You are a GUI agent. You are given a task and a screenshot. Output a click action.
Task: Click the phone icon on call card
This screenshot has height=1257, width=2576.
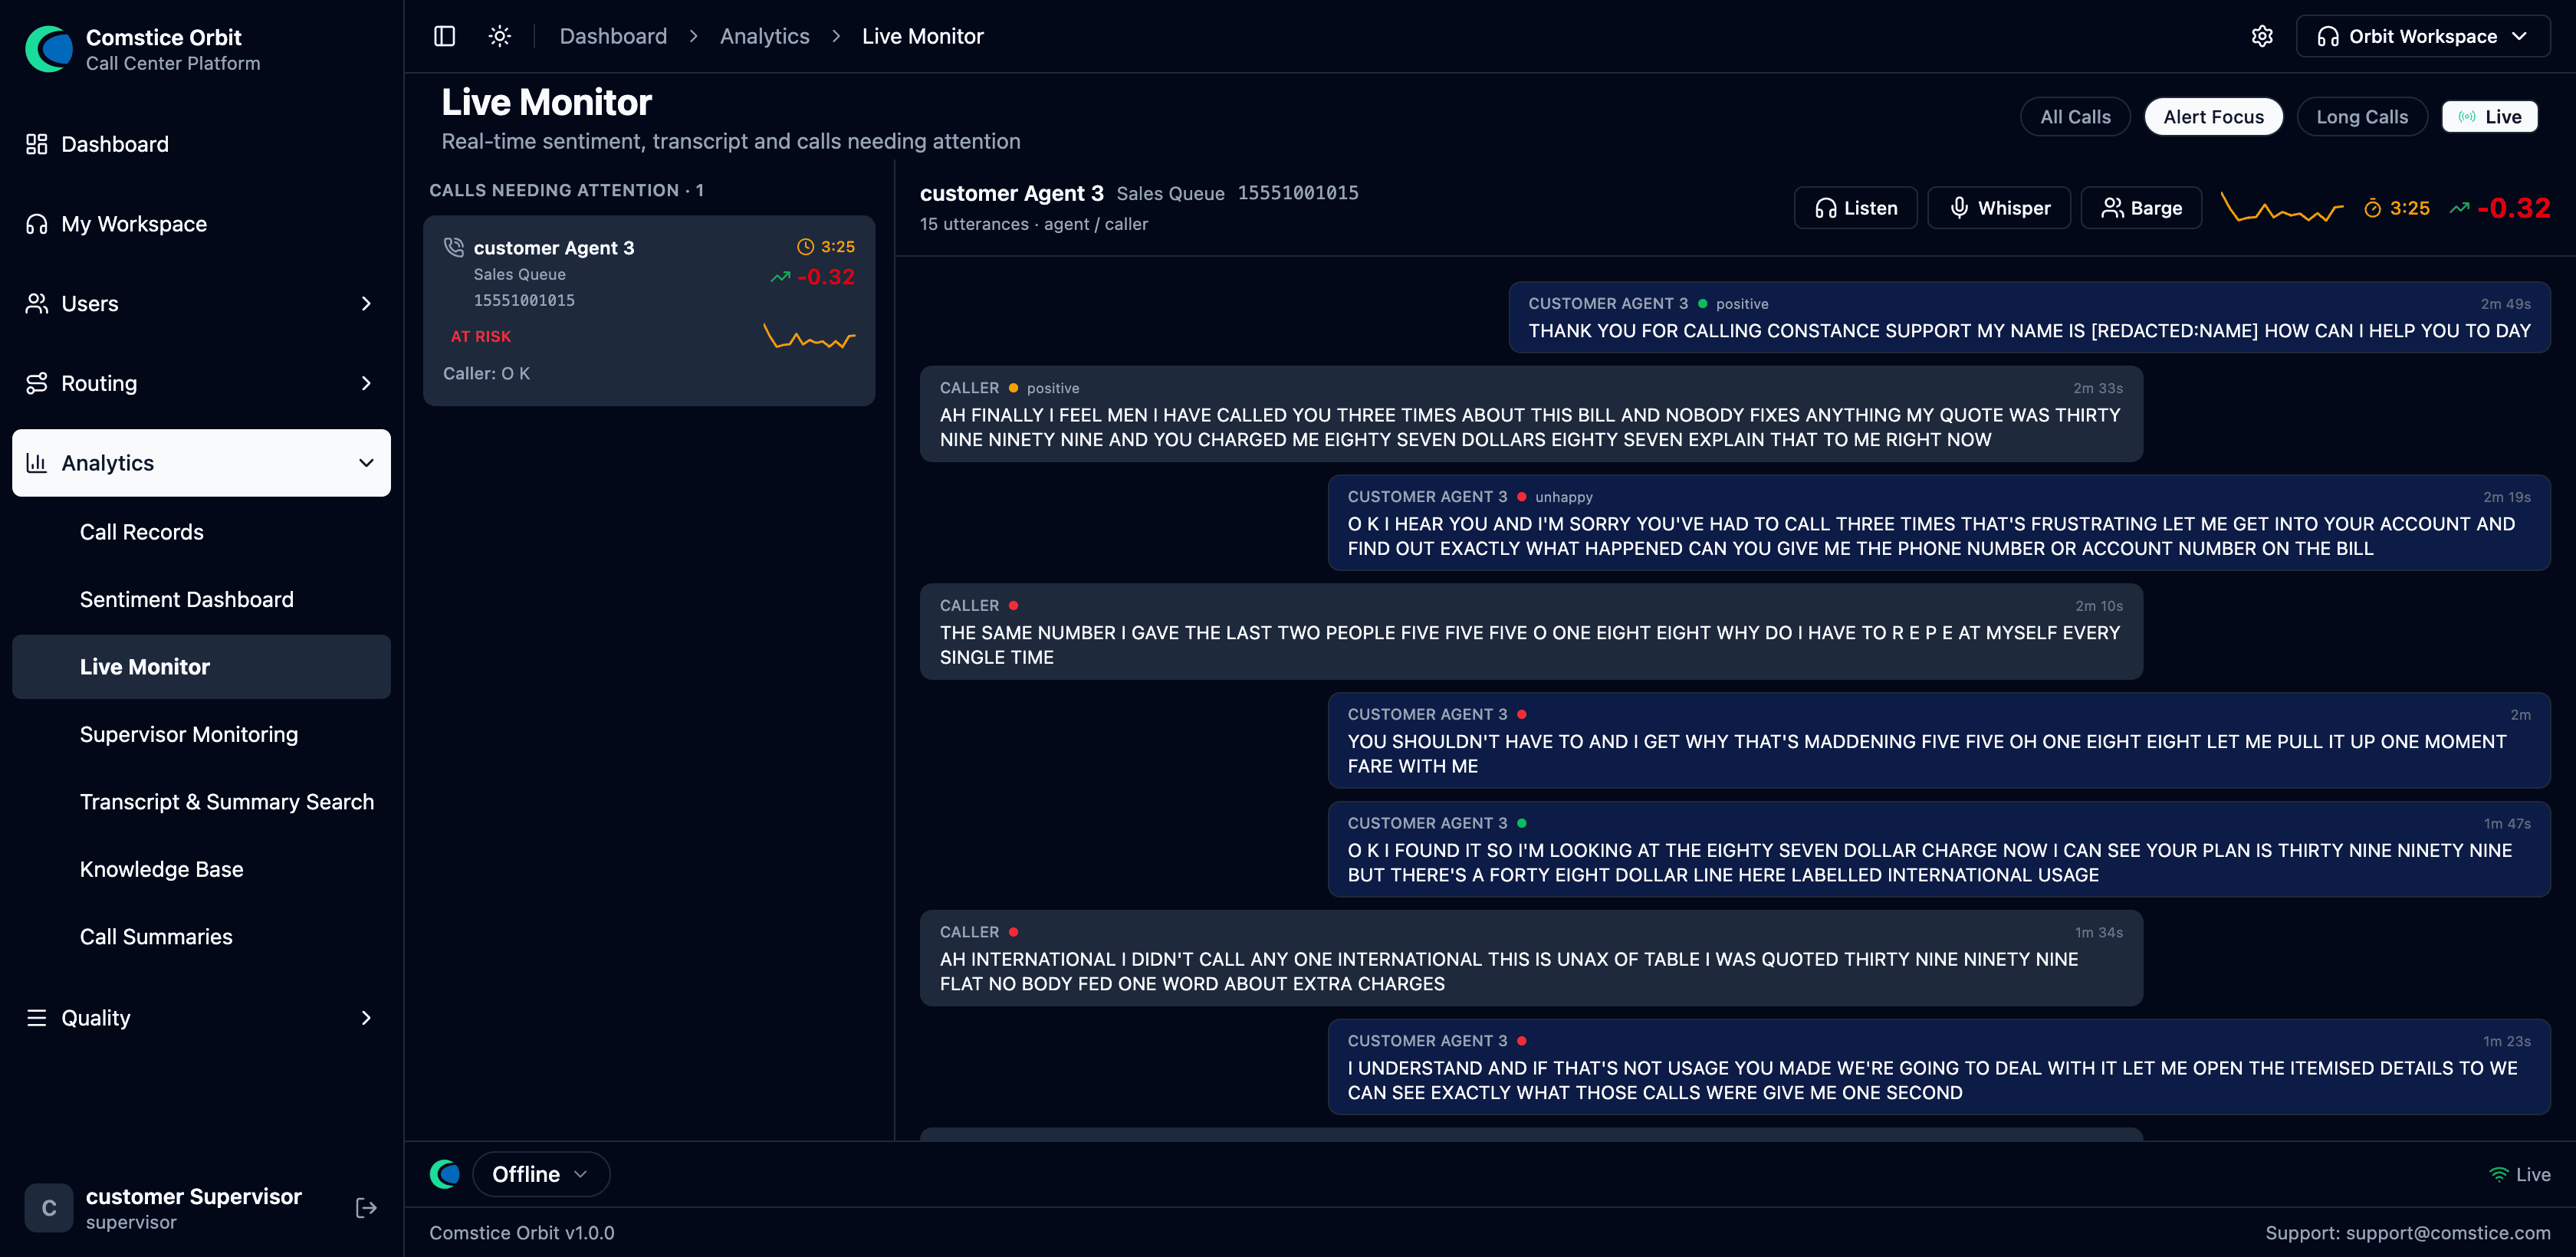[454, 247]
